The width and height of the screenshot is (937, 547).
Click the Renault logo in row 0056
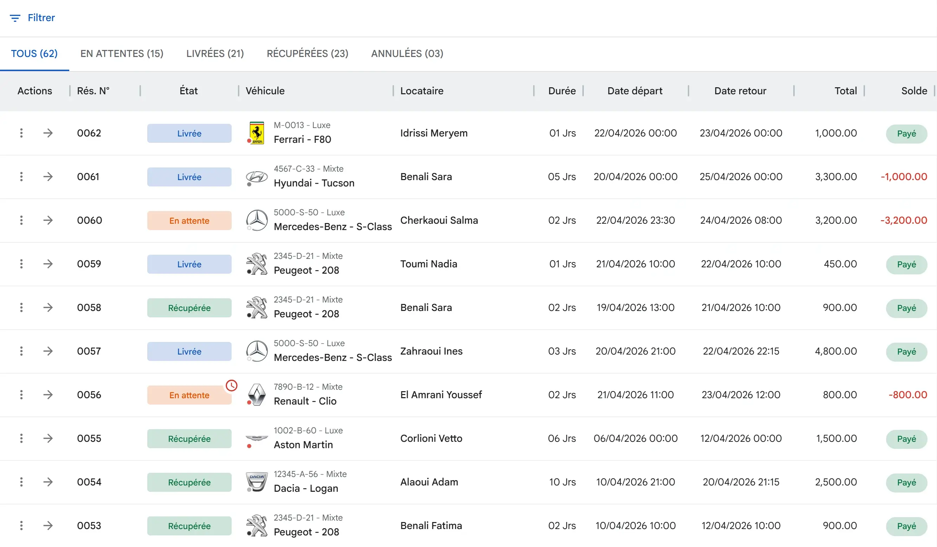[257, 394]
